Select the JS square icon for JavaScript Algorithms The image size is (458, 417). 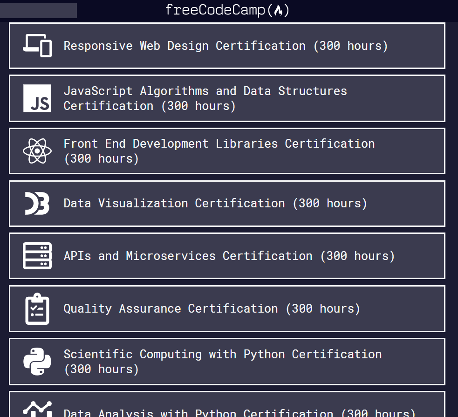(37, 98)
